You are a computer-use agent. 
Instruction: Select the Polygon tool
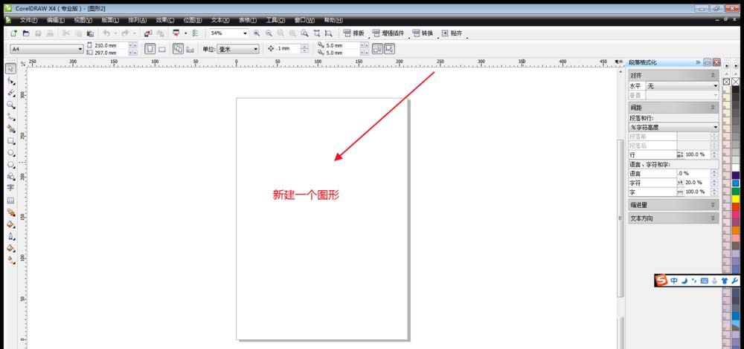(11, 165)
